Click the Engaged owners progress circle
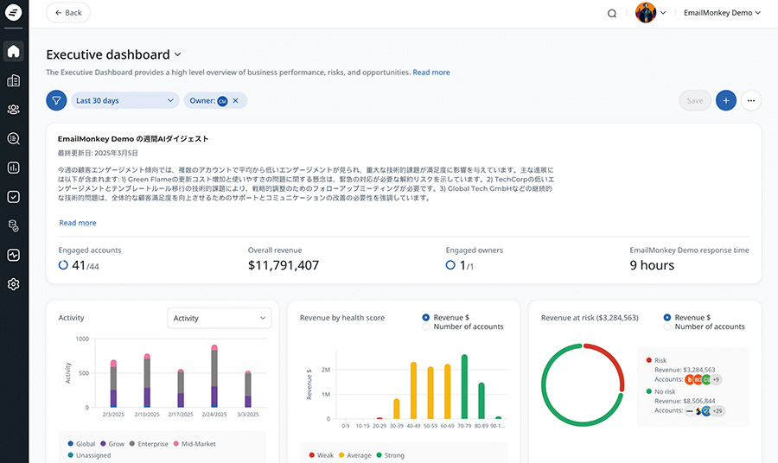Image resolution: width=778 pixels, height=463 pixels. point(450,265)
